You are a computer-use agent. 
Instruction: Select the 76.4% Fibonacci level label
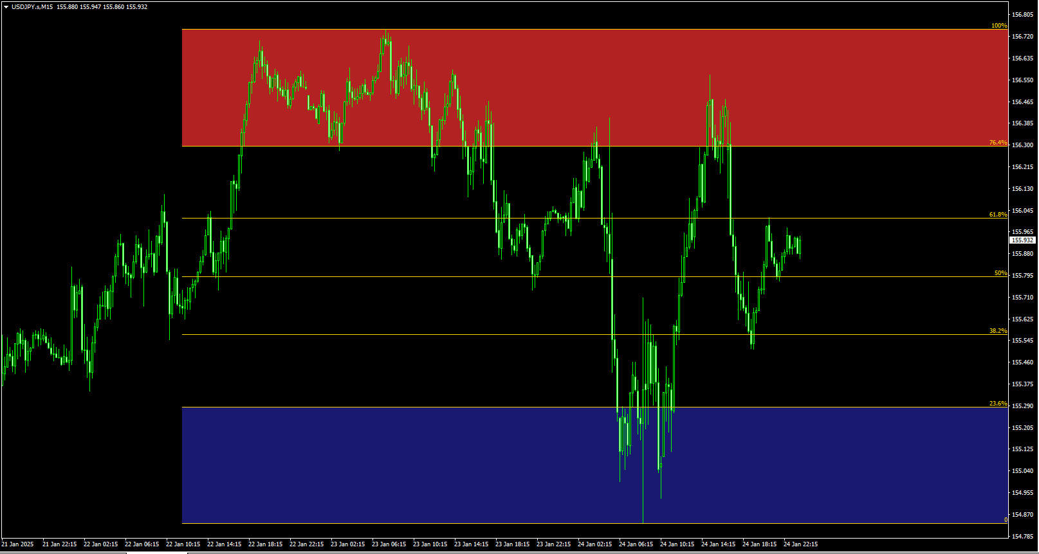(998, 143)
